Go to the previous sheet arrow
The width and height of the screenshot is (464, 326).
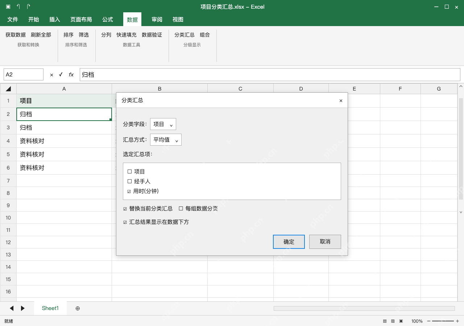click(12, 308)
